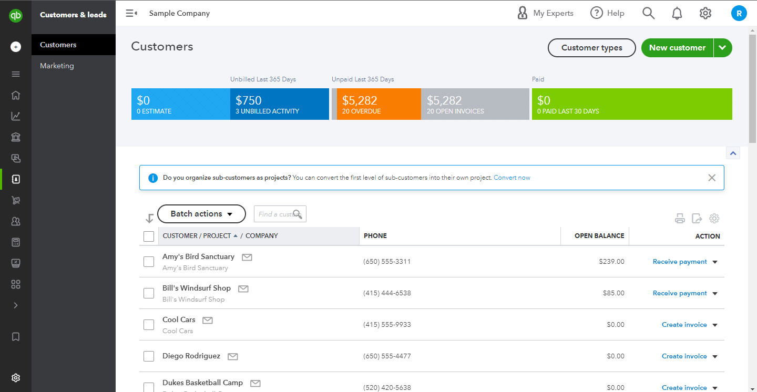Expand the sidebar with the right chevron

coord(16,305)
